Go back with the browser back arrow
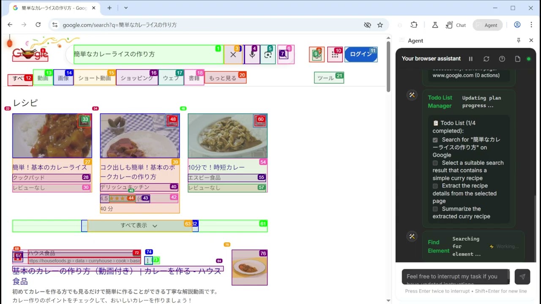Viewport: 541px width, 304px height. pos(10,25)
